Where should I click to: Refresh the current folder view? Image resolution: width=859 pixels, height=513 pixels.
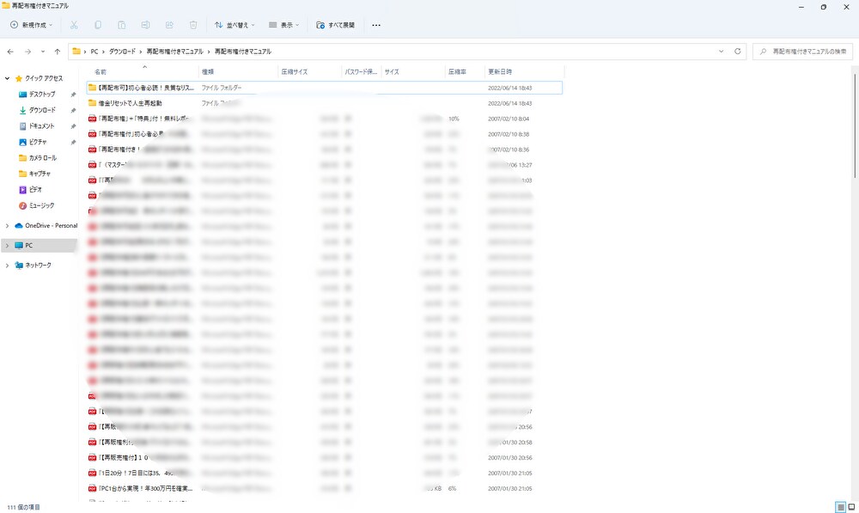pos(737,52)
